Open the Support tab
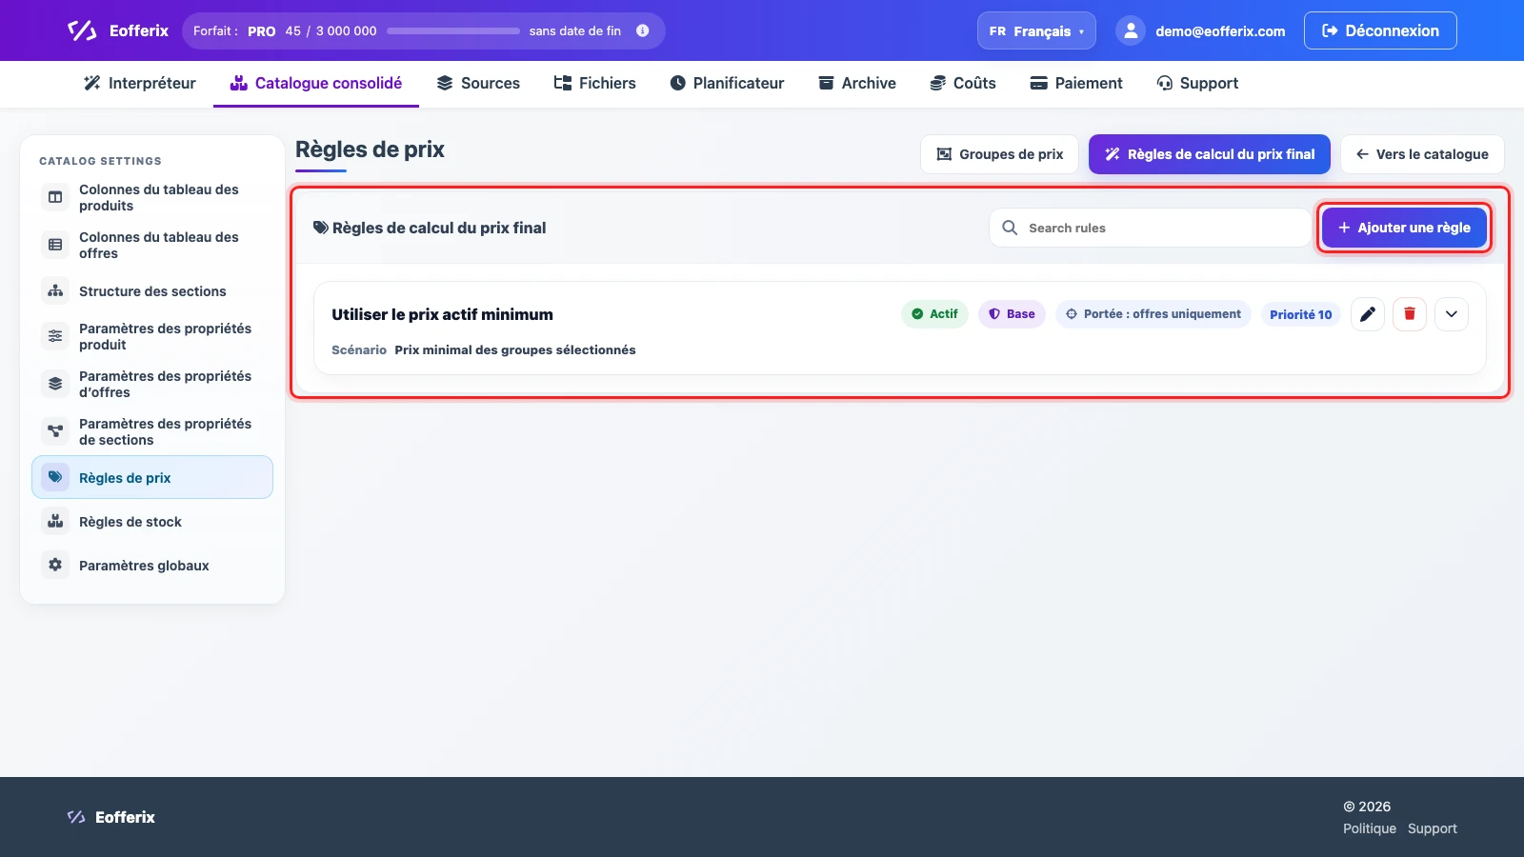This screenshot has height=857, width=1524. 1197,83
